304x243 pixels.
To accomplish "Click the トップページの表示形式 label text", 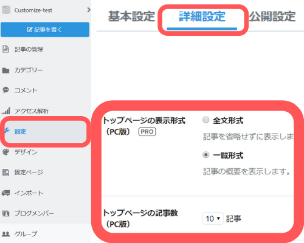I will 144,121.
